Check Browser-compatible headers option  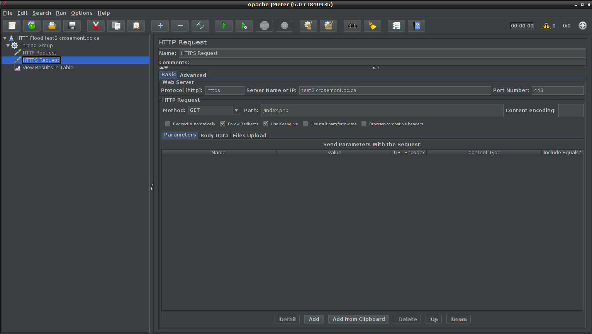(364, 124)
